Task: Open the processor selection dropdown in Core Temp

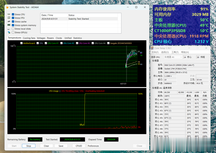Action: [x=173, y=57]
